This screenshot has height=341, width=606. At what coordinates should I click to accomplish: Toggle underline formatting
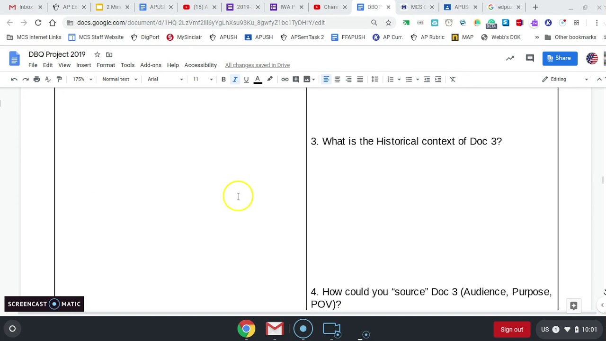[x=246, y=79]
